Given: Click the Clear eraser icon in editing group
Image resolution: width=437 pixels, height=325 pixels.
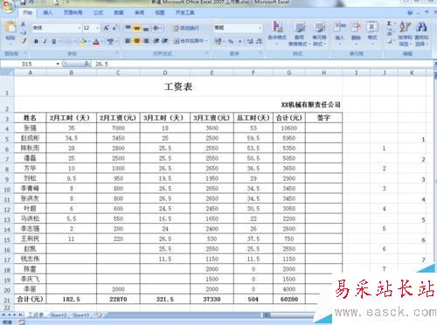Looking at the screenshot, I should click(x=390, y=41).
